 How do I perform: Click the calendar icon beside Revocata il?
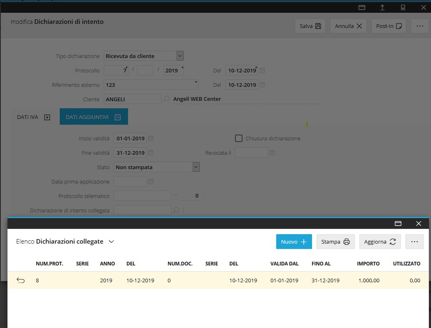coord(272,153)
